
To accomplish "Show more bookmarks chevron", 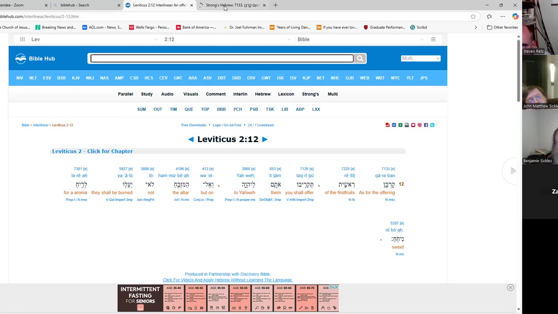I will [x=476, y=27].
